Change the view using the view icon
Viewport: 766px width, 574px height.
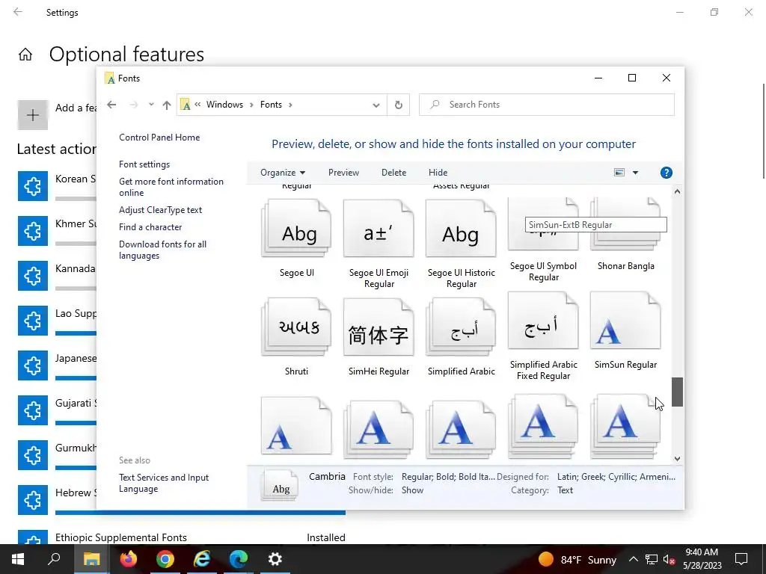[619, 173]
